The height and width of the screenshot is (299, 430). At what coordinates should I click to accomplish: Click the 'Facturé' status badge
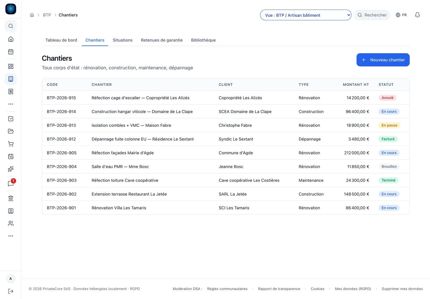(x=388, y=139)
